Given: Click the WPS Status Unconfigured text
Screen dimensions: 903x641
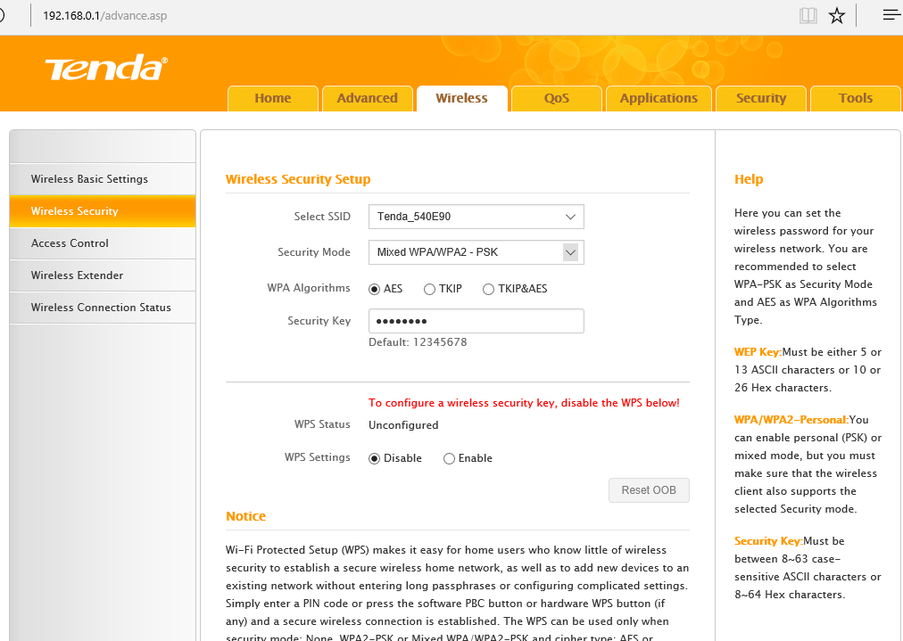Looking at the screenshot, I should click(403, 425).
